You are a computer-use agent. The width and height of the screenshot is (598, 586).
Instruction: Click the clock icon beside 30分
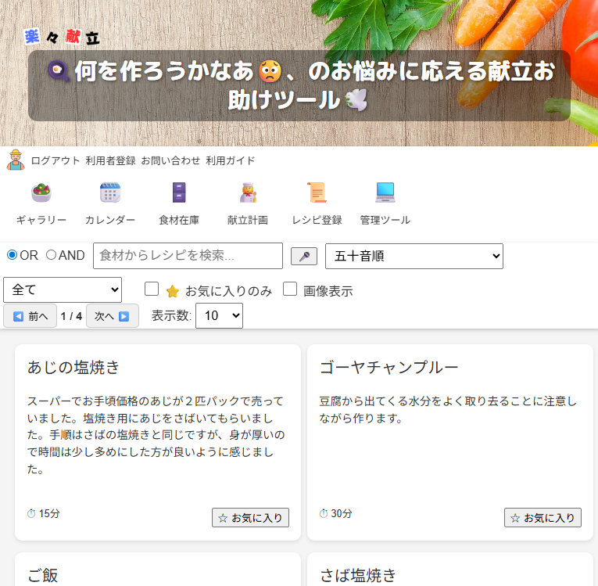coord(324,514)
